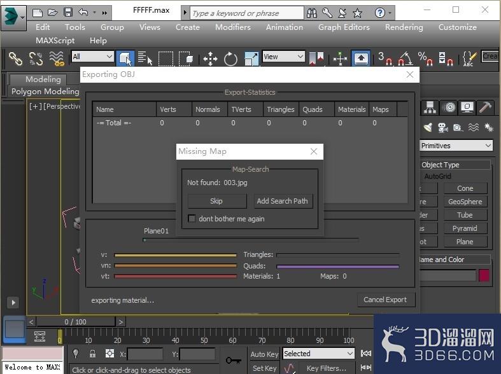
Task: Activate the Select and Link tool
Action: click(x=15, y=59)
